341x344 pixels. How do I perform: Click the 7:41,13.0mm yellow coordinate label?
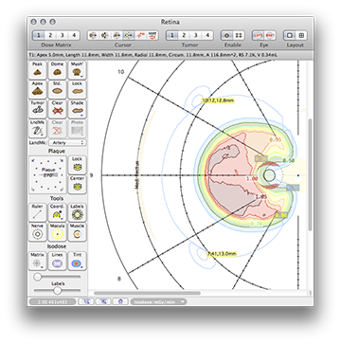223,254
